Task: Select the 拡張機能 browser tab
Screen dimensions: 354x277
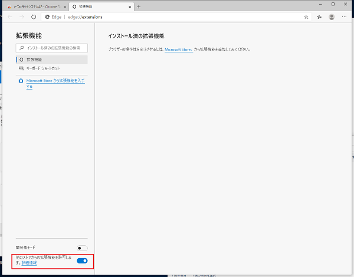Action: [x=94, y=6]
